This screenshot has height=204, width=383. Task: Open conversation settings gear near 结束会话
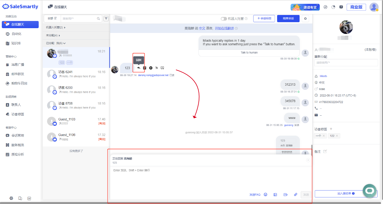(x=305, y=19)
